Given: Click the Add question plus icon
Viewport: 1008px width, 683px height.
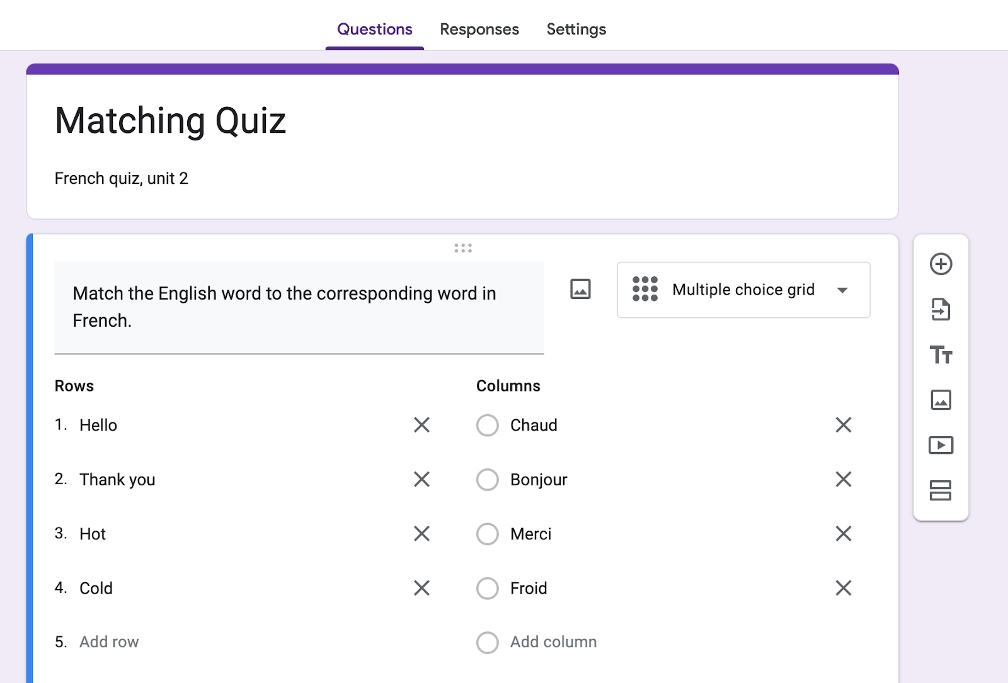Looking at the screenshot, I should tap(941, 264).
